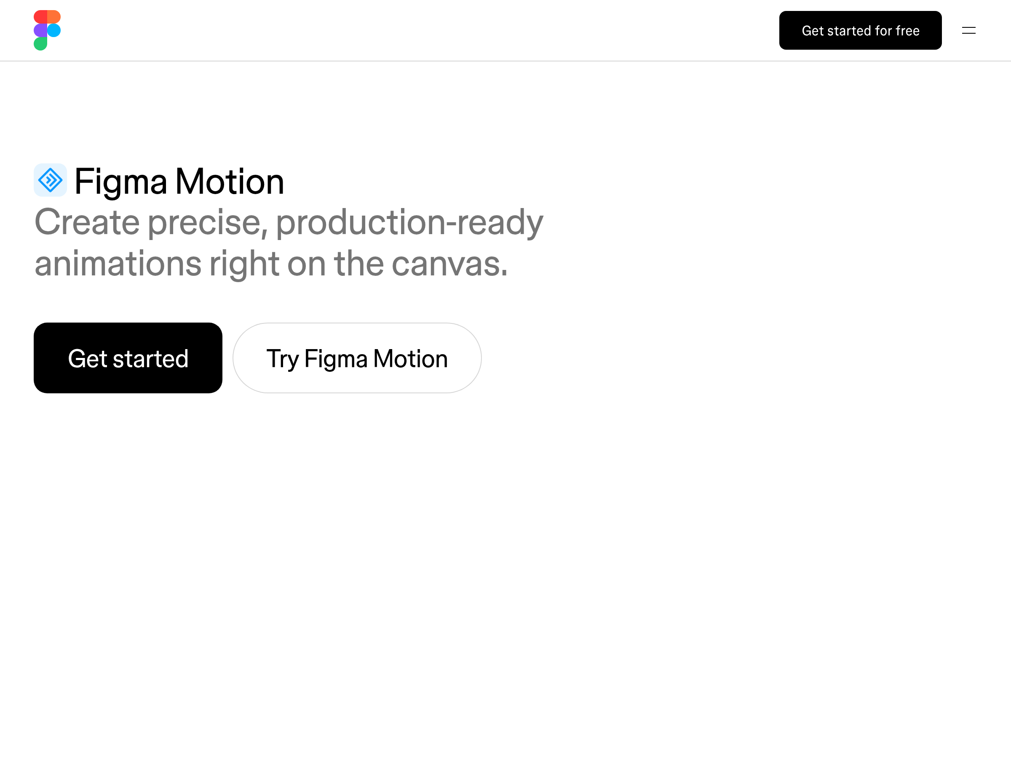Screen dimensions: 1011x758
Task: Click the black Get started button
Action: pyautogui.click(x=128, y=358)
